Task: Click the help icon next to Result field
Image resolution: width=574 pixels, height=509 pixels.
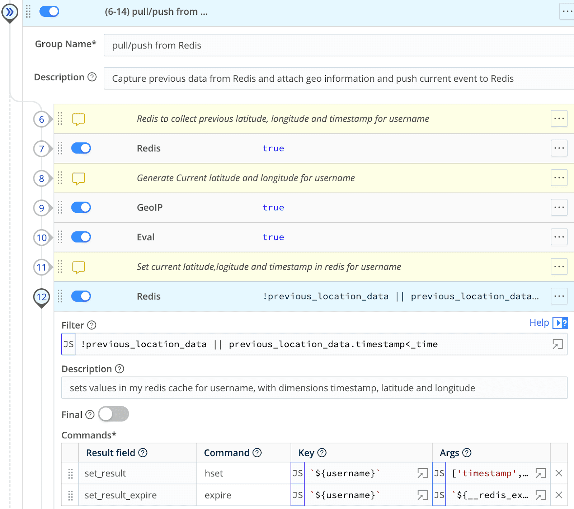Action: click(x=143, y=453)
